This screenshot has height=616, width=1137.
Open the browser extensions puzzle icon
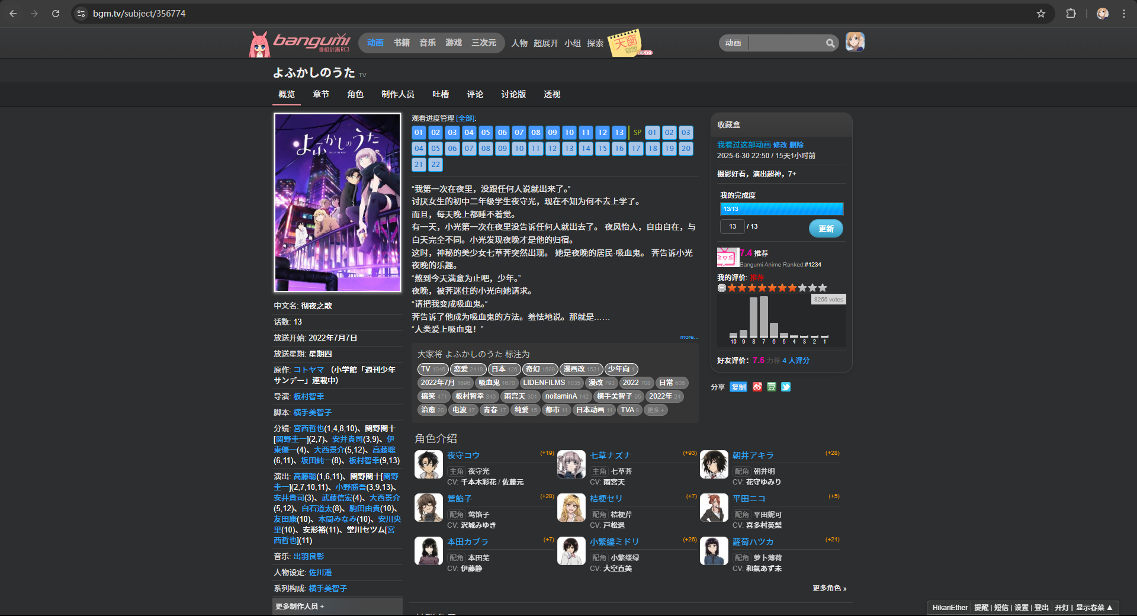pos(1071,13)
